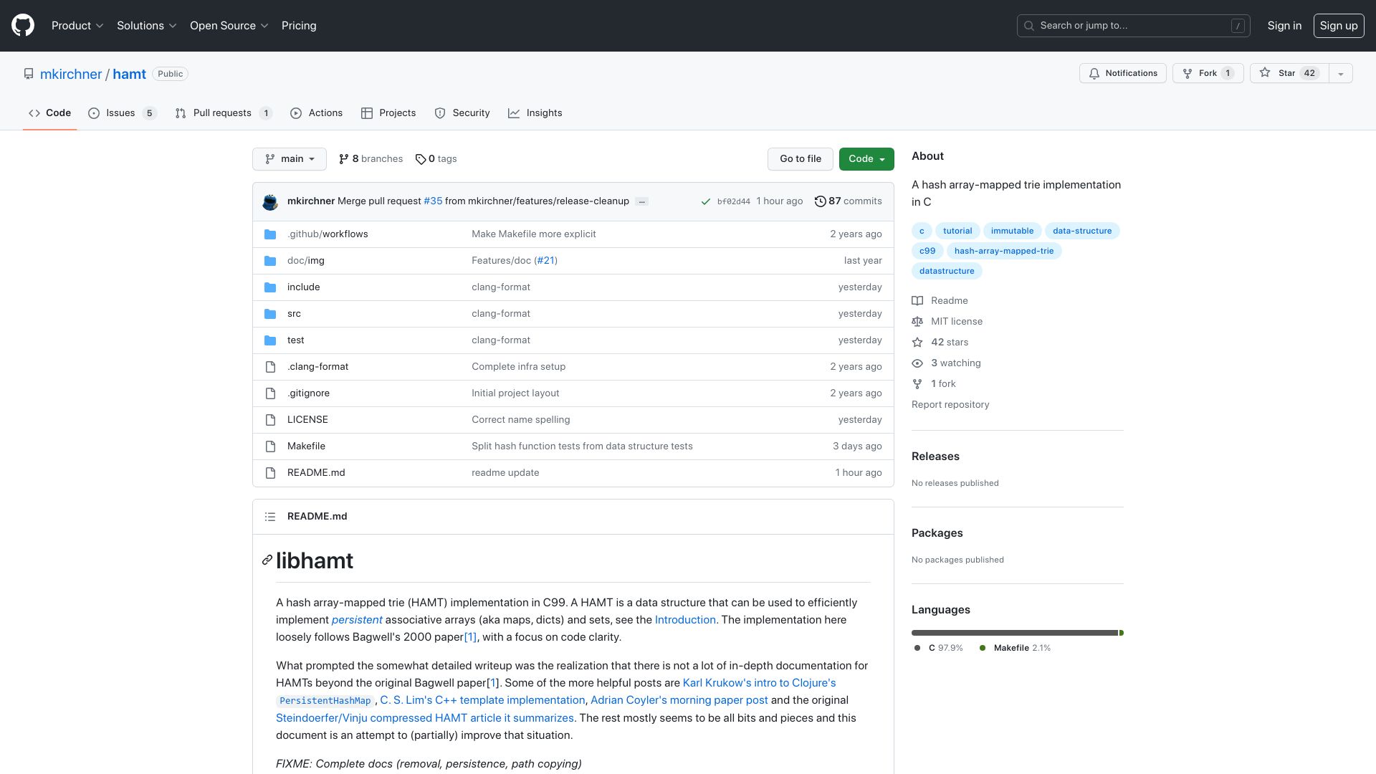The width and height of the screenshot is (1376, 774).
Task: Open the Projects tab
Action: (x=388, y=113)
